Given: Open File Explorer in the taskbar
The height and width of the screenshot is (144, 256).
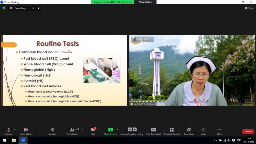Looking at the screenshot, I should point(14,140).
